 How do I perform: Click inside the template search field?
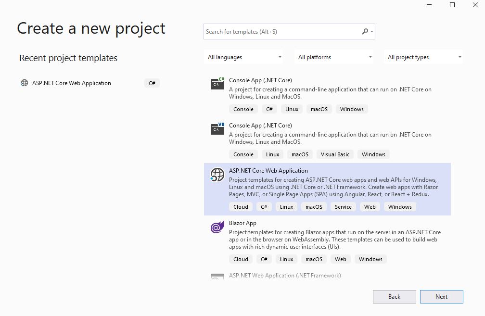tap(279, 31)
